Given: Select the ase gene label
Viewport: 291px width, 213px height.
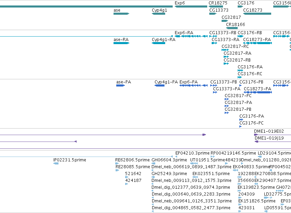Looking at the screenshot, I should [x=117, y=10].
